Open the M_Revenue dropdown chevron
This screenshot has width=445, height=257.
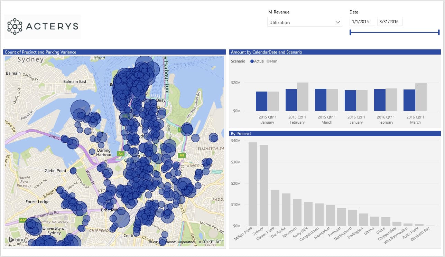[338, 22]
